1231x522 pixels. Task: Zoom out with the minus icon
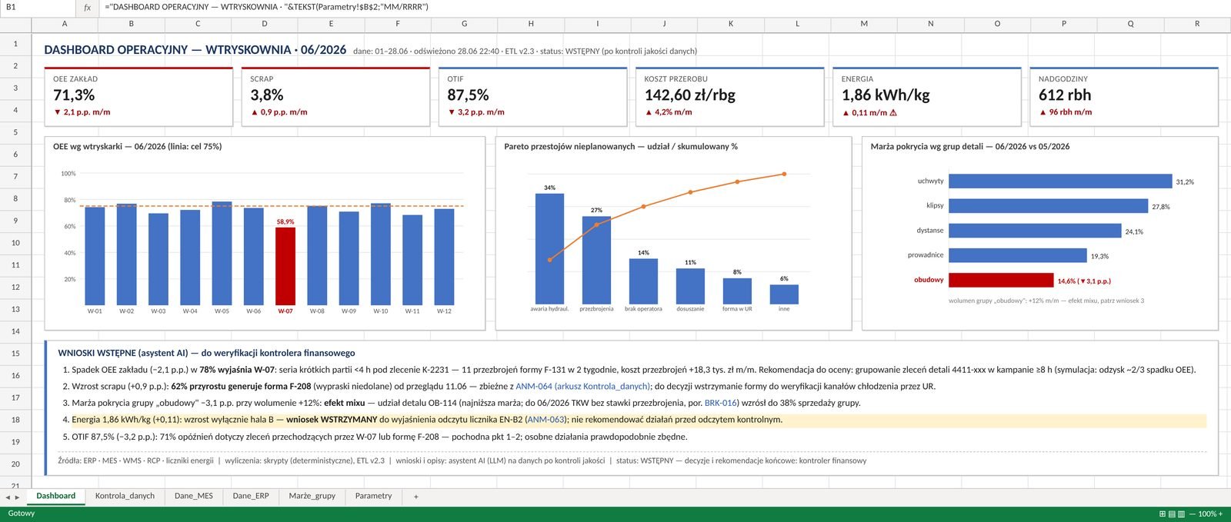(1192, 514)
